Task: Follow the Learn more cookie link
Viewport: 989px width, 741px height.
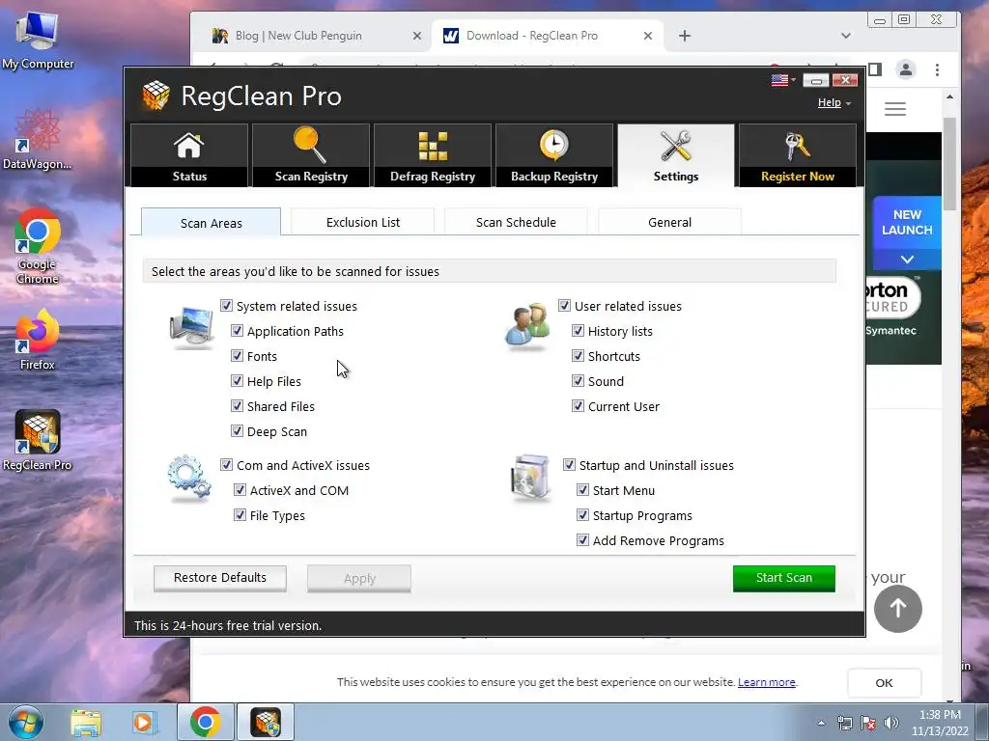Action: coord(766,682)
